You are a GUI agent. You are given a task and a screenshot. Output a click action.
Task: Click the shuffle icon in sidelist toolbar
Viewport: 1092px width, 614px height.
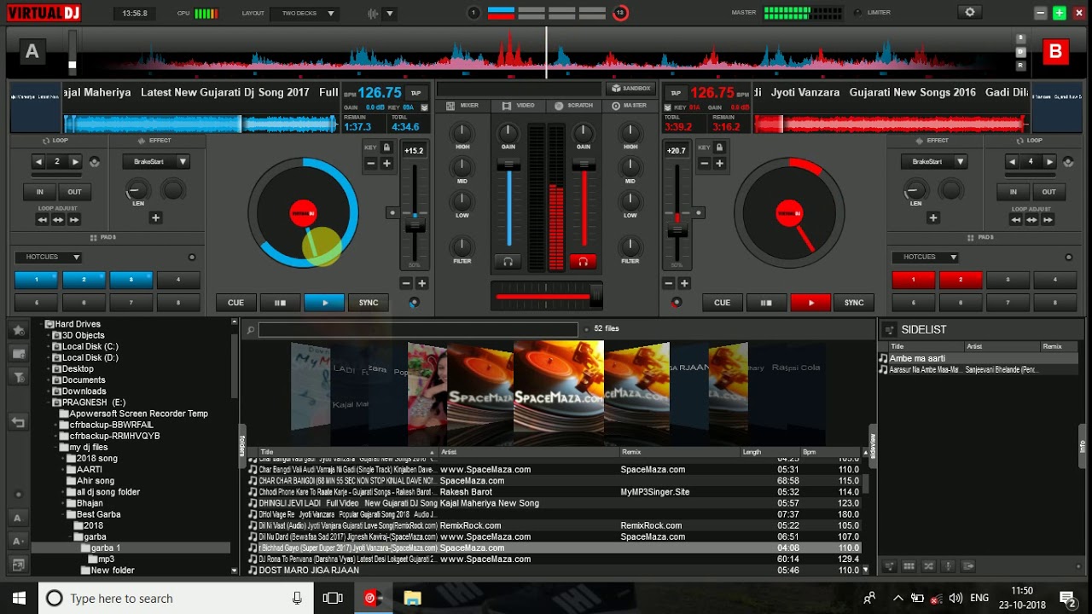point(929,566)
